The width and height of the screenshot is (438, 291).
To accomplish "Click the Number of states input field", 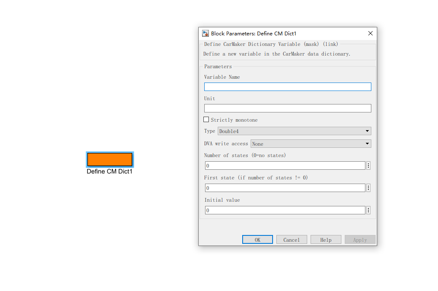I will pos(285,166).
